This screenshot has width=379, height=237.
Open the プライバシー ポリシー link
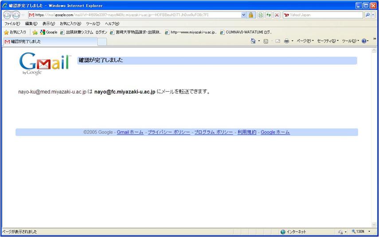pos(168,132)
